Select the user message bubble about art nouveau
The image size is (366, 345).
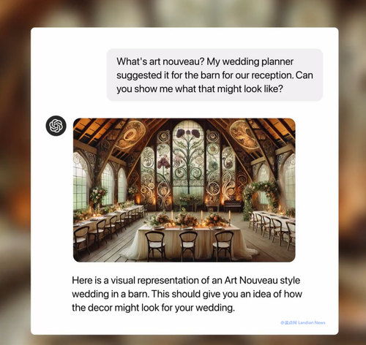point(214,75)
